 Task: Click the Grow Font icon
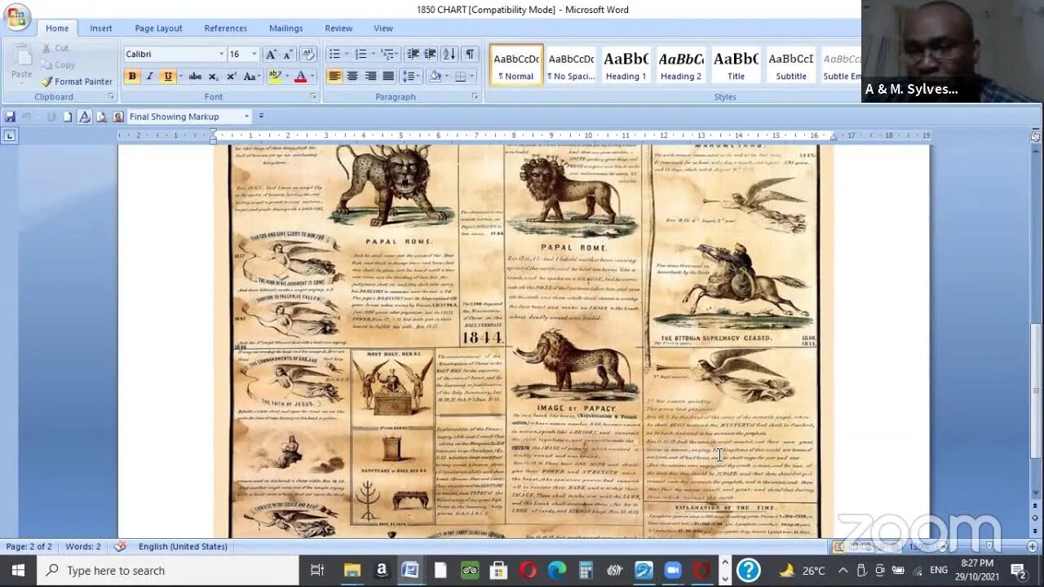coord(271,54)
